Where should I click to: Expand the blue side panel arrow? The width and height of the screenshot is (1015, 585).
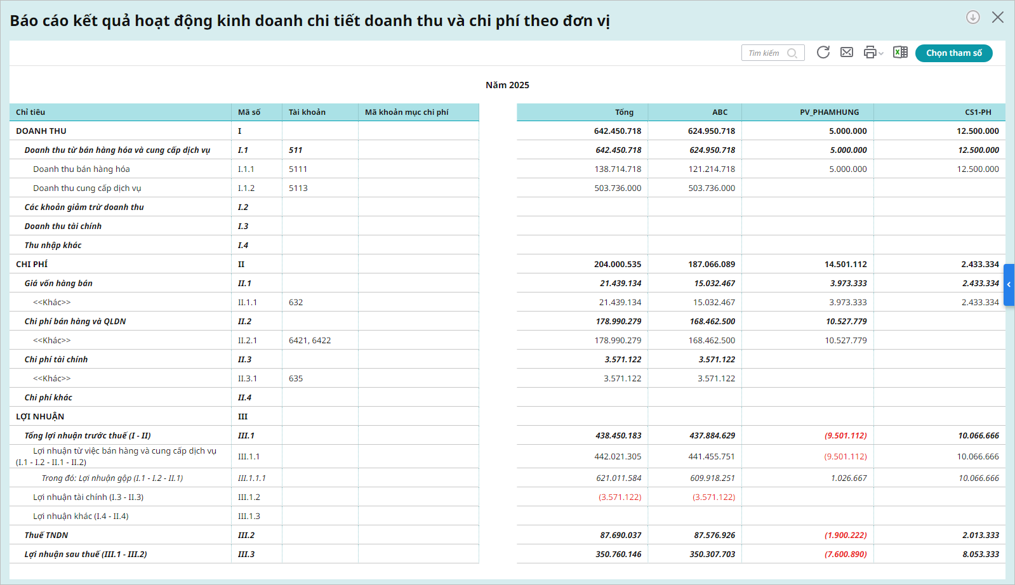(x=1009, y=285)
